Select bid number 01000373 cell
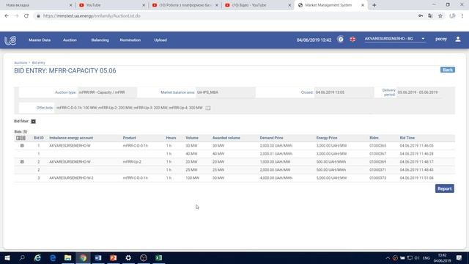 pyautogui.click(x=378, y=177)
